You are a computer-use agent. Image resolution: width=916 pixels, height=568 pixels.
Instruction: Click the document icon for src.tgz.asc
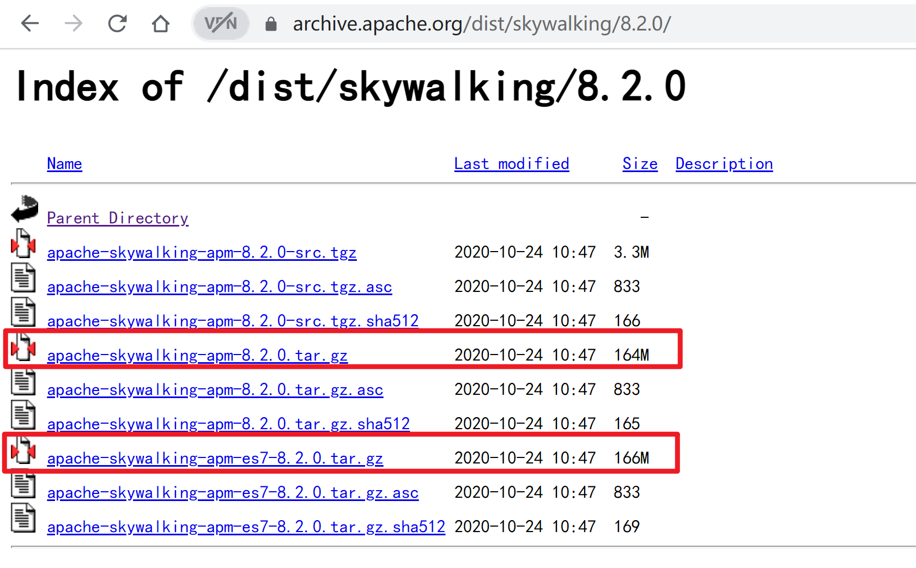[23, 277]
